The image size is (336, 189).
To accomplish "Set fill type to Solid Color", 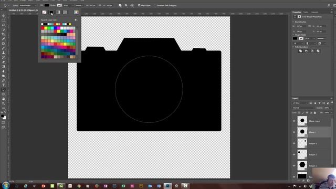I will (x=51, y=12).
